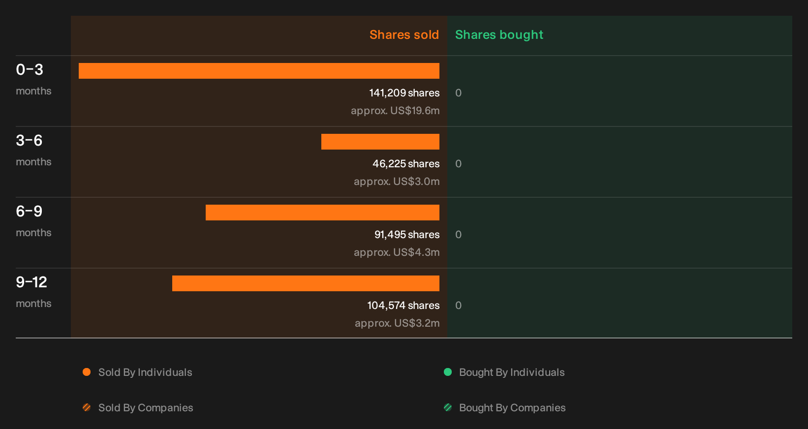808x429 pixels.
Task: Click the 3-6 months orange sold bar
Action: [x=380, y=142]
